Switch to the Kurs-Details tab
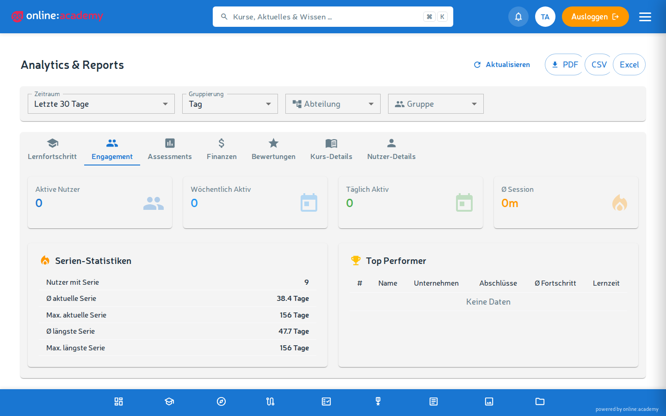Screen dimensions: 666x416 pos(331,149)
